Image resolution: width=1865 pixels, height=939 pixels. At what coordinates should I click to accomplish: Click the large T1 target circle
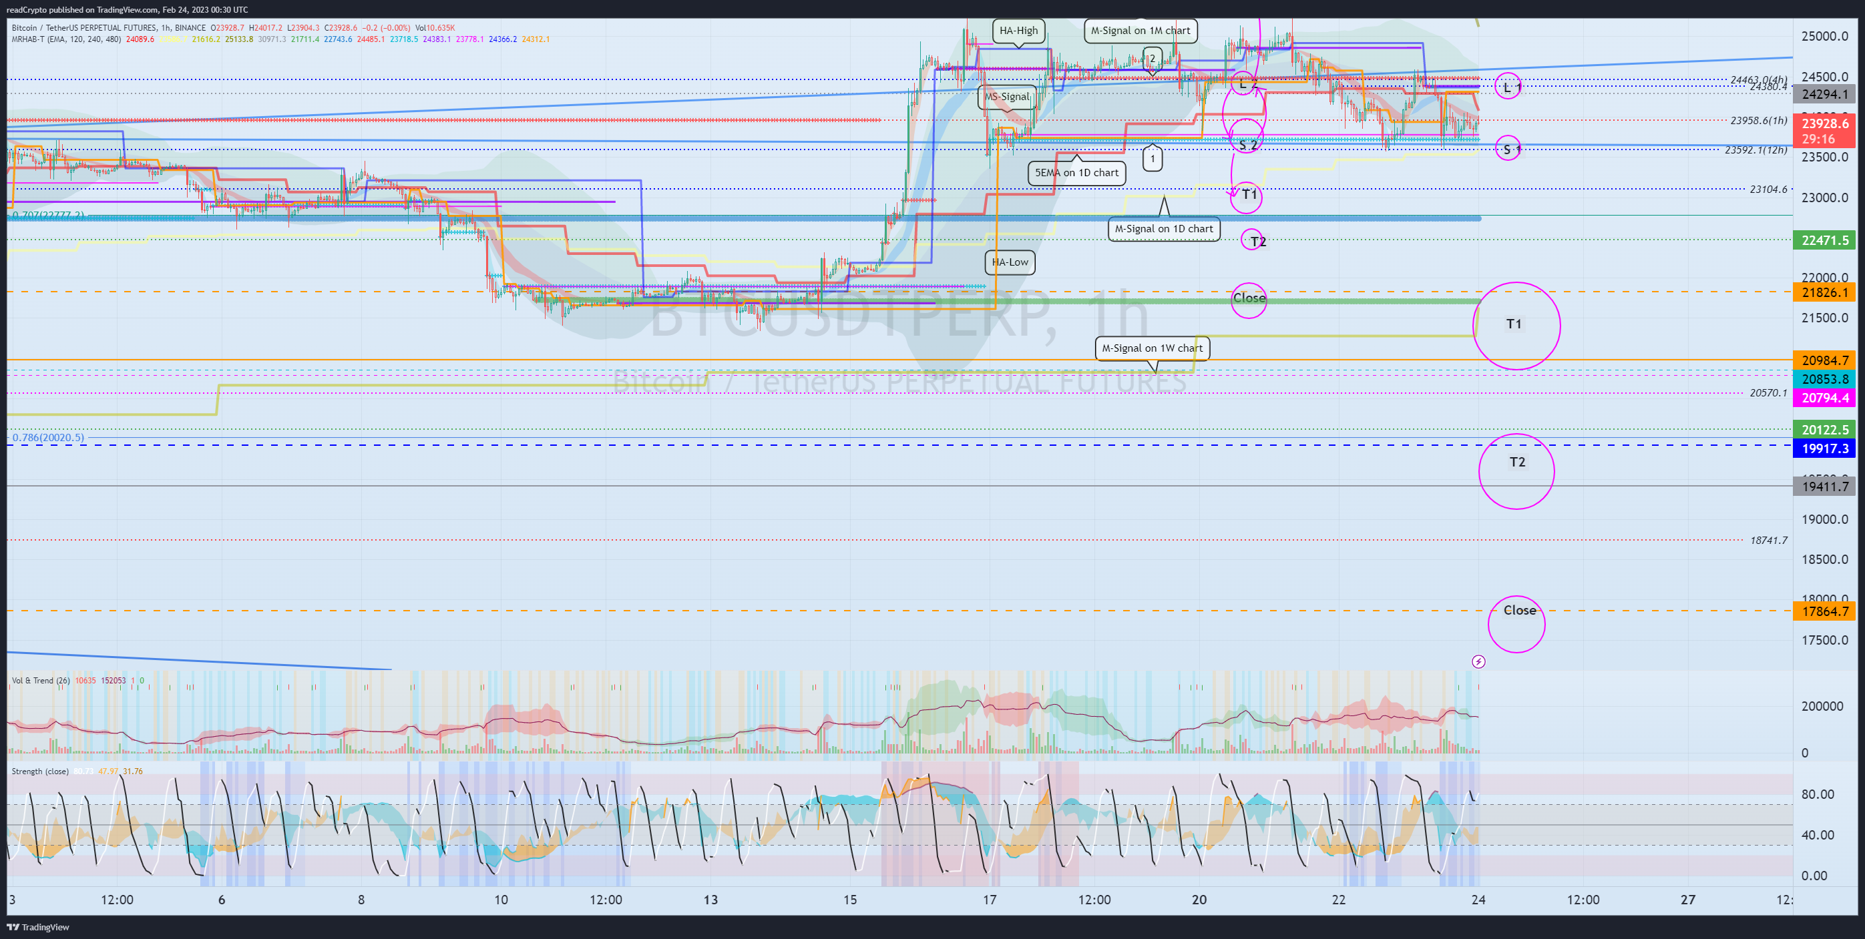coord(1516,326)
